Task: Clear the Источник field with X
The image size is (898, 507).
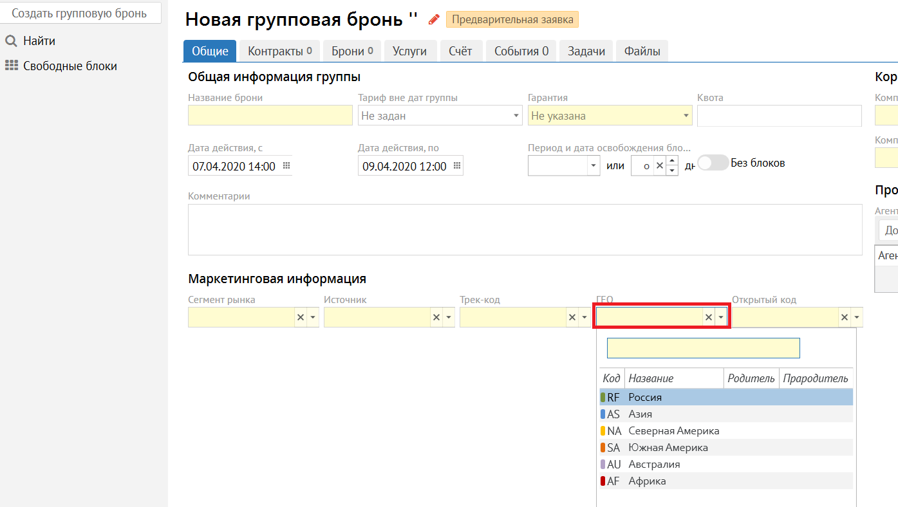Action: (436, 317)
